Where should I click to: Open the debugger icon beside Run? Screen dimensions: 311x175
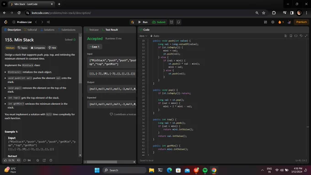coord(133,22)
